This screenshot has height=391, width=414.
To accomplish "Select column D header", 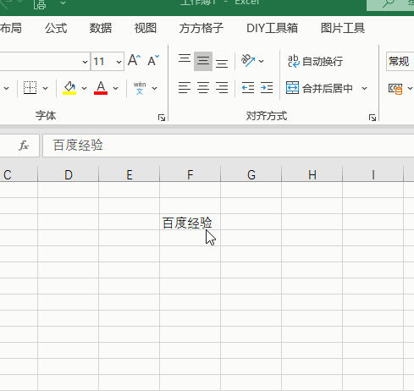I will point(69,174).
